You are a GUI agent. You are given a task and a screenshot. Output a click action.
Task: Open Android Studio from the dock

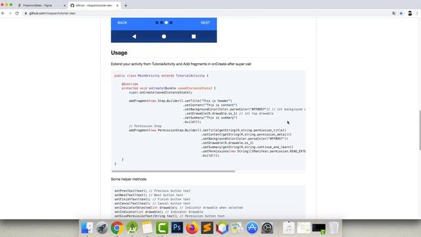tap(132, 228)
